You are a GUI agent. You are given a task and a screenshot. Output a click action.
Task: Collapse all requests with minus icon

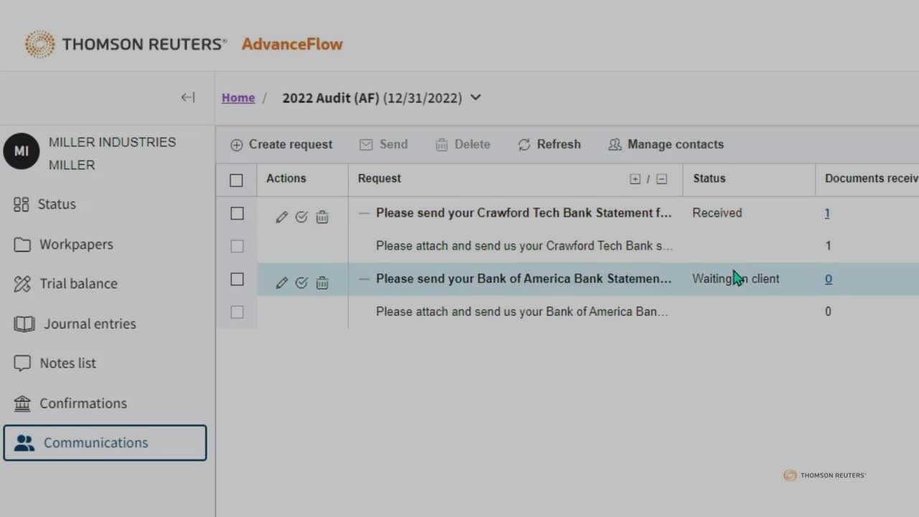click(x=662, y=179)
